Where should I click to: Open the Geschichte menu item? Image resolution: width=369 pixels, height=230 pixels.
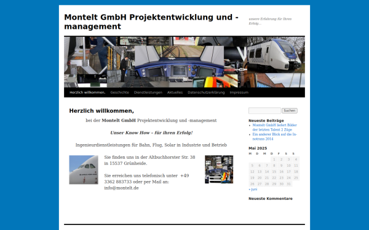coord(119,93)
